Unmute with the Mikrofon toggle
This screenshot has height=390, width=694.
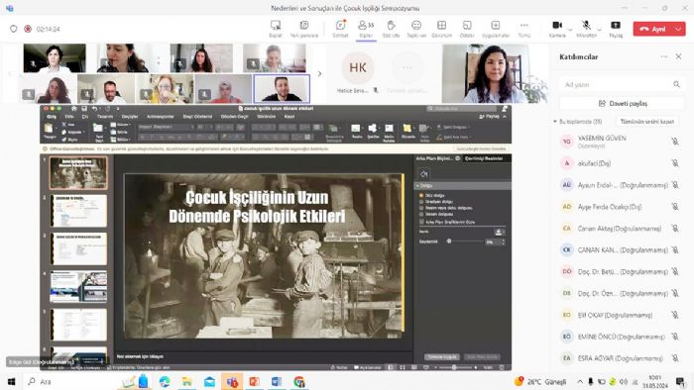point(587,29)
